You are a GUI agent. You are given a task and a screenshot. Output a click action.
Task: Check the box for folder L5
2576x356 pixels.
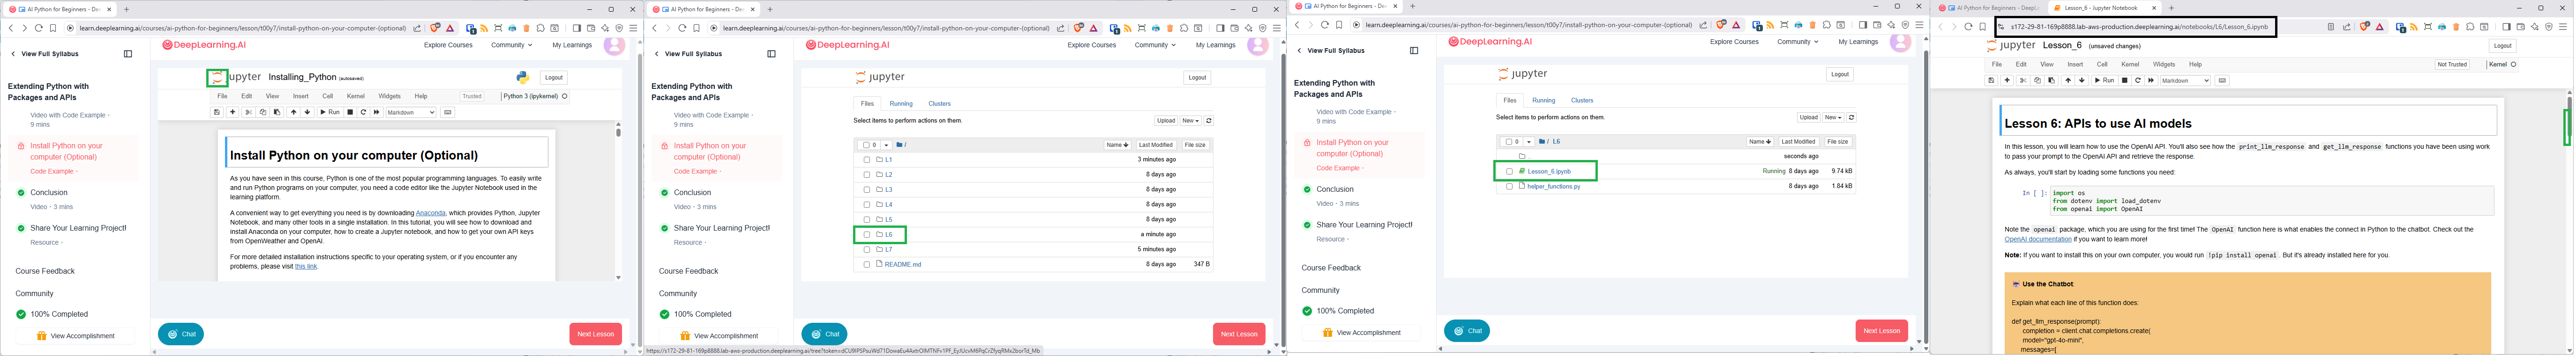867,219
